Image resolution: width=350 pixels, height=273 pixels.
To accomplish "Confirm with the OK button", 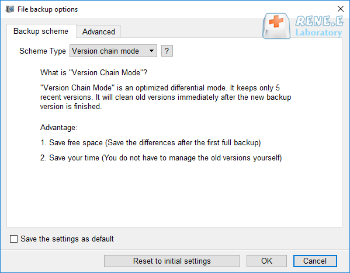I will [x=266, y=261].
